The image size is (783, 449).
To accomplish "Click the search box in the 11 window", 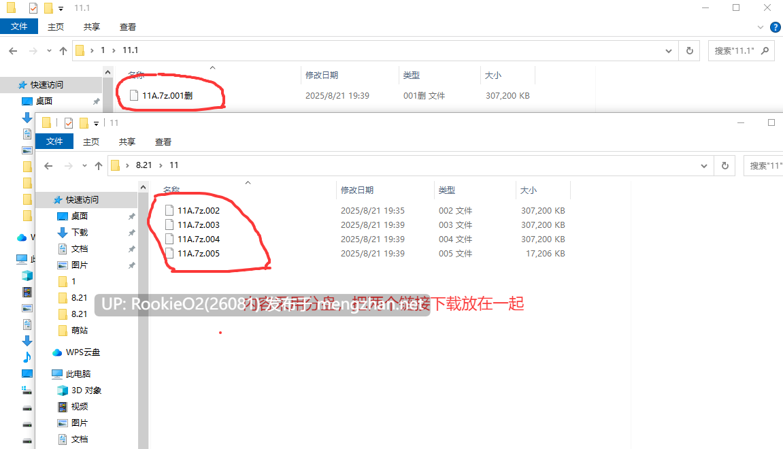I will point(763,166).
